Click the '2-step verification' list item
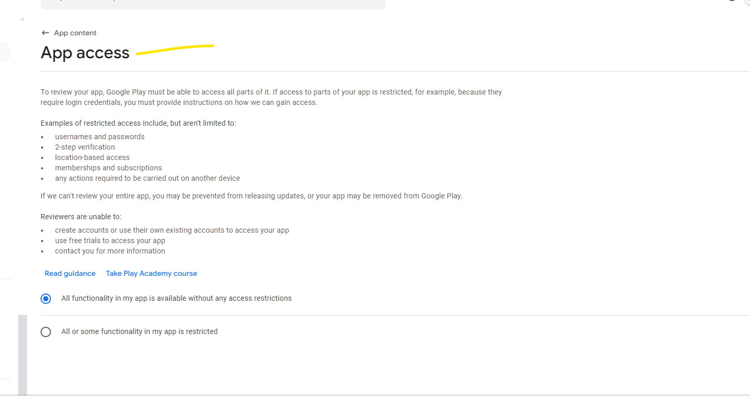750x400 pixels. coord(85,147)
